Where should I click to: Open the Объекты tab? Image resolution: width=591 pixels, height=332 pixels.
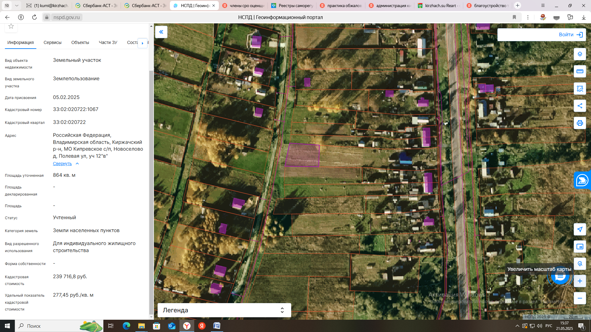pyautogui.click(x=80, y=42)
